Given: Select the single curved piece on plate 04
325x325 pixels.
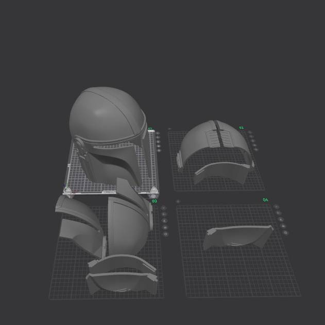Looking at the screenshot, I should click(238, 237).
